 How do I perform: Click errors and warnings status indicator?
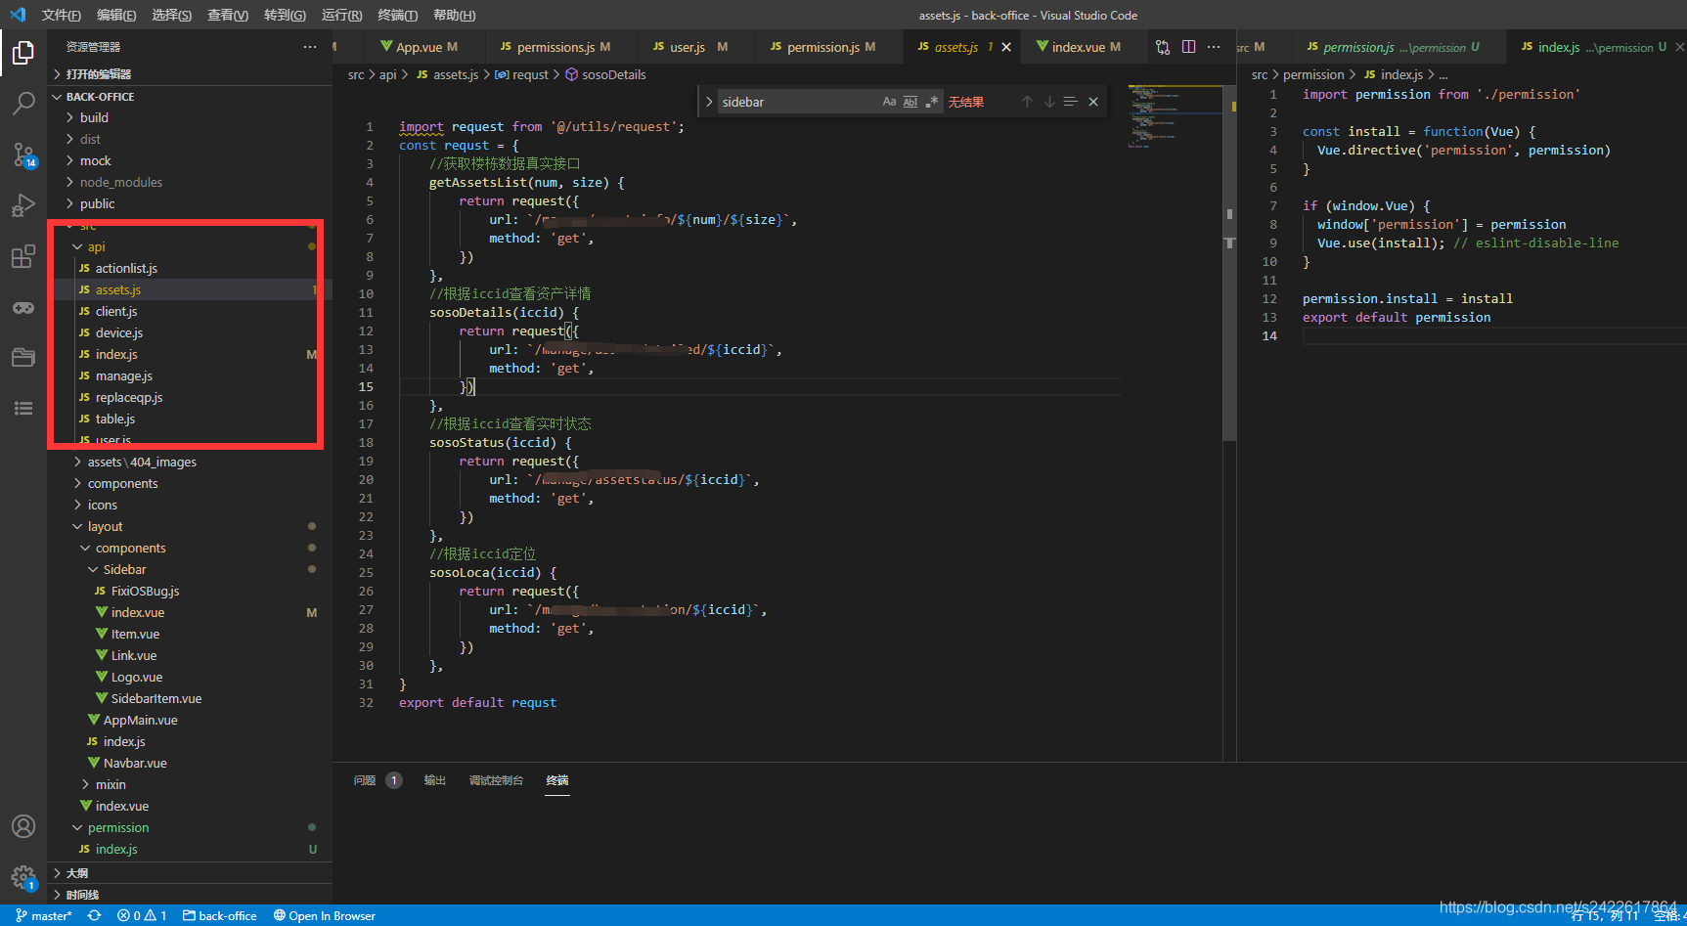(142, 916)
